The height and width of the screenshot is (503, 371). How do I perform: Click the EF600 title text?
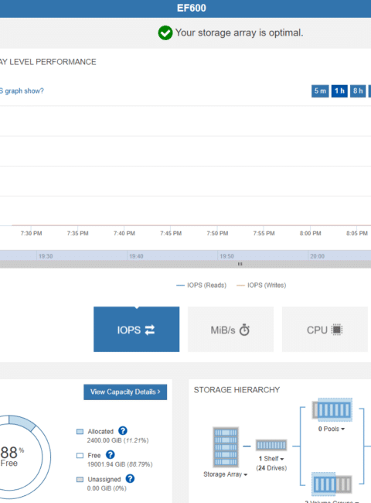tap(192, 8)
